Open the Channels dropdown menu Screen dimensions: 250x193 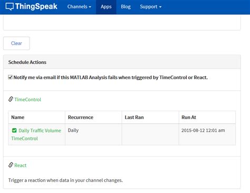79,7
